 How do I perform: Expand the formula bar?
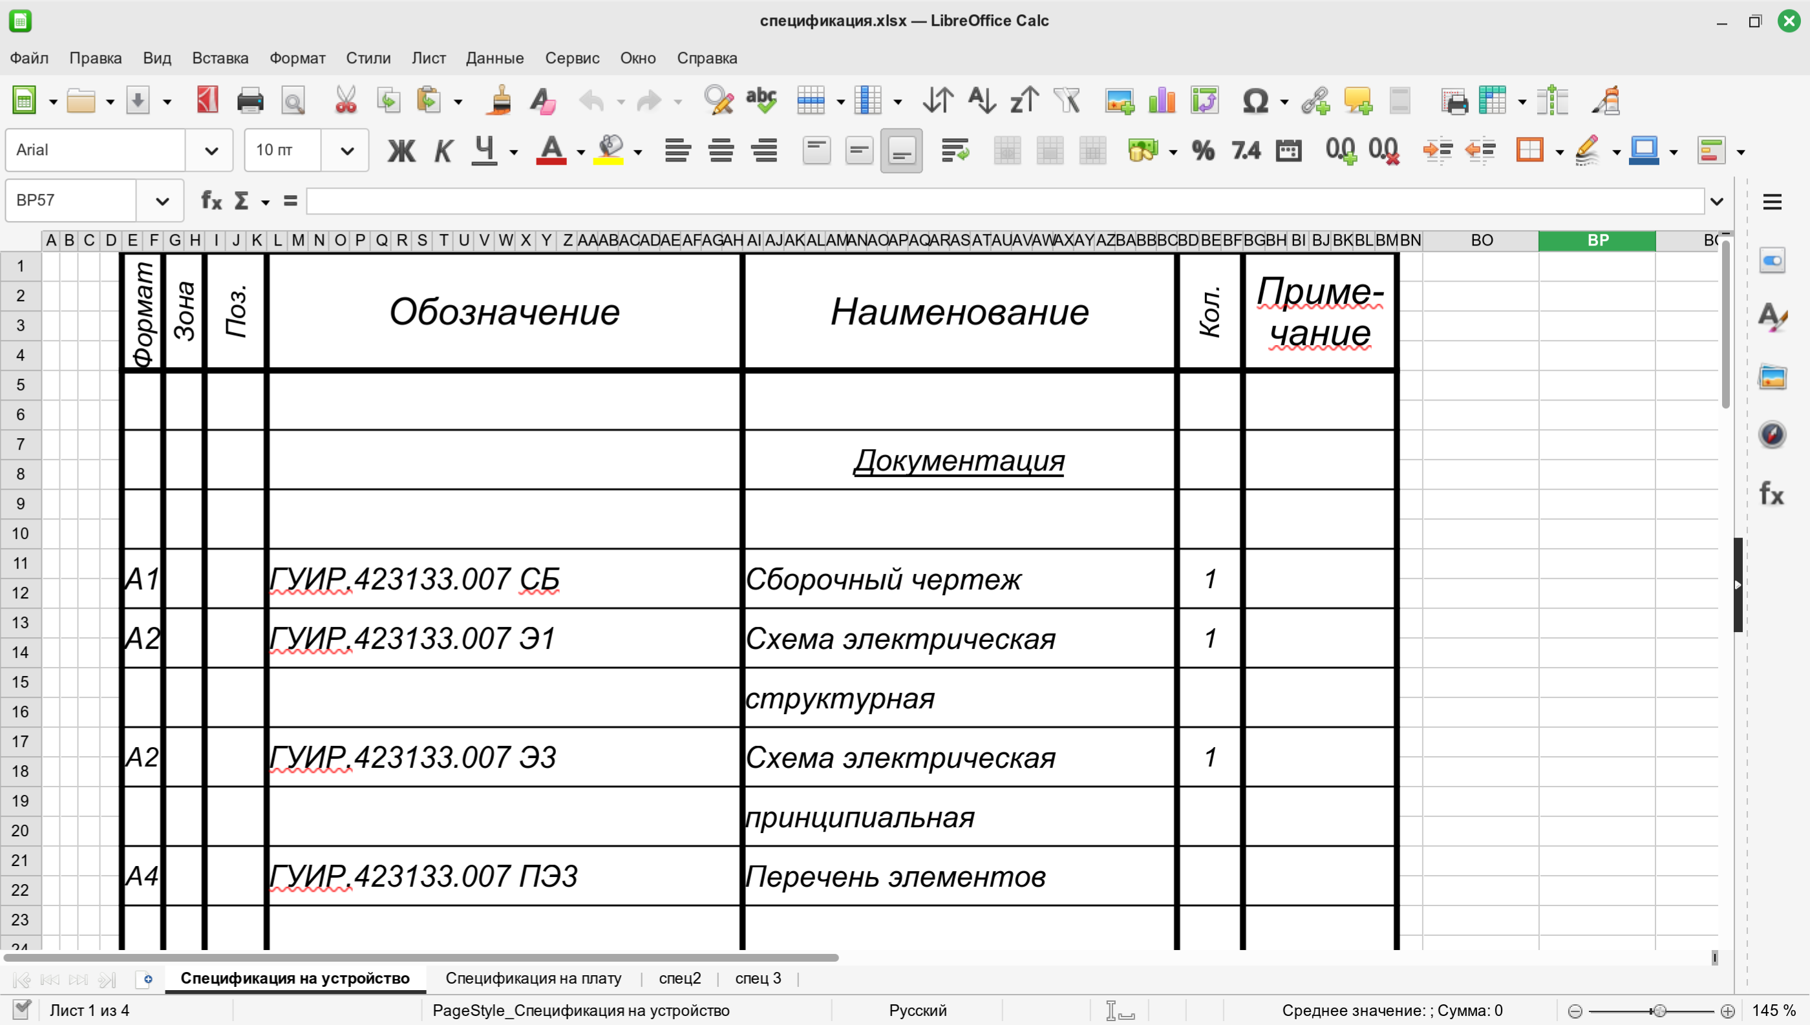point(1717,202)
